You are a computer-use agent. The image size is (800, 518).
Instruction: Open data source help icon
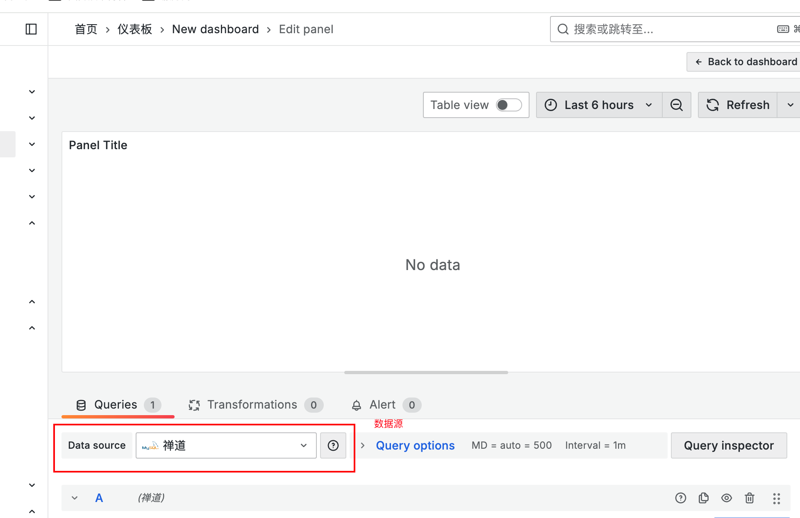(333, 445)
